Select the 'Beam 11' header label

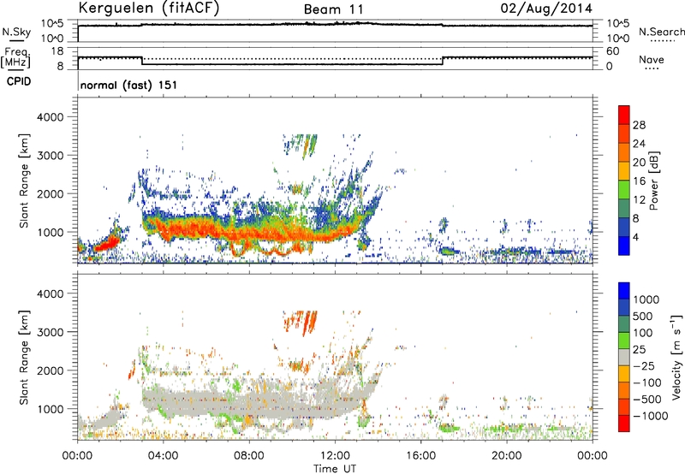pyautogui.click(x=333, y=9)
